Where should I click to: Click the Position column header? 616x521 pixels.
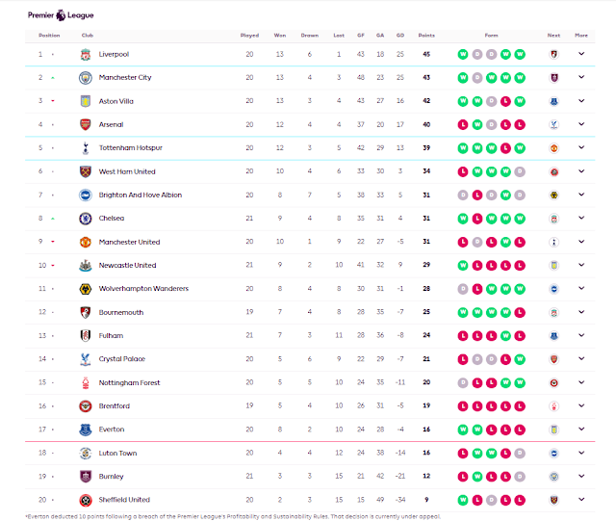pos(49,36)
